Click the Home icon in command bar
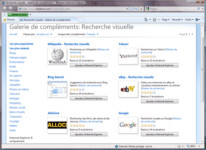This screenshot has width=206, height=150. [x=146, y=20]
